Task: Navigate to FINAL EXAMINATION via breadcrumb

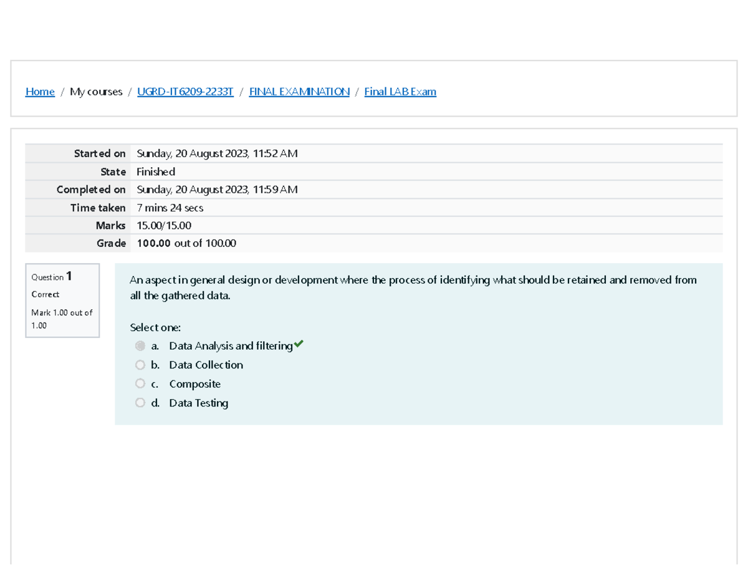Action: pos(299,91)
